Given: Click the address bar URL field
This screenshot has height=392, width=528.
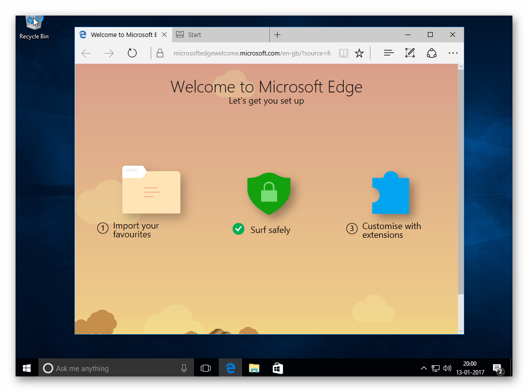Looking at the screenshot, I should (251, 53).
